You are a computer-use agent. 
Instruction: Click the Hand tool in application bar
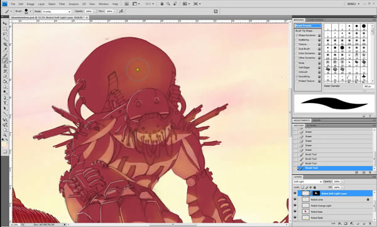pyautogui.click(x=162, y=4)
